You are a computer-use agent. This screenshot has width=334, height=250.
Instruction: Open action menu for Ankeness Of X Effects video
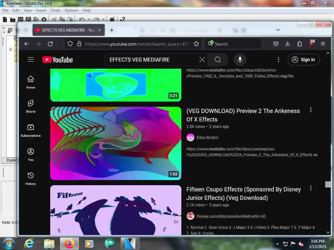(311, 110)
